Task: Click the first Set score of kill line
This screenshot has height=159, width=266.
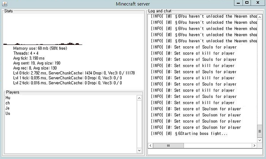Action: coord(192,53)
